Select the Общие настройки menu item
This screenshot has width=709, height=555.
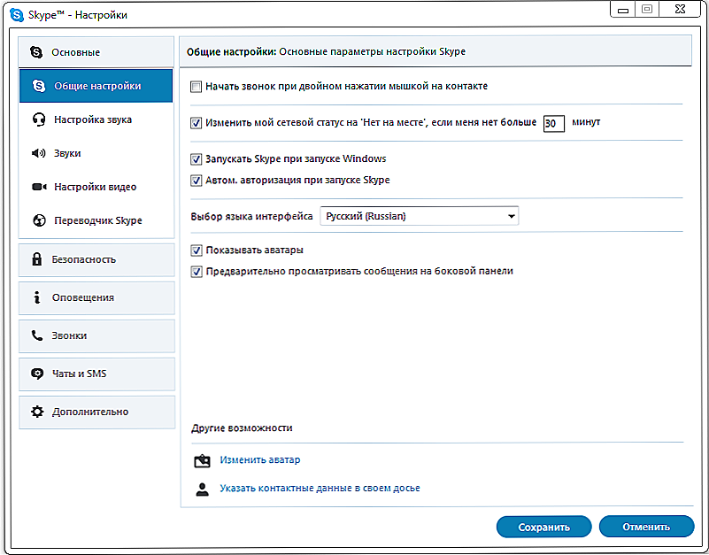pos(96,86)
